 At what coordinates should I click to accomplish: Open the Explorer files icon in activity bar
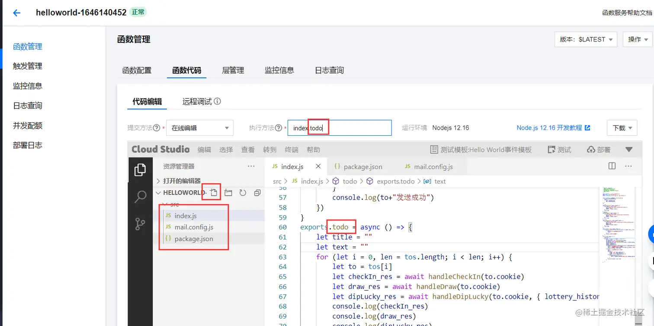click(x=140, y=170)
